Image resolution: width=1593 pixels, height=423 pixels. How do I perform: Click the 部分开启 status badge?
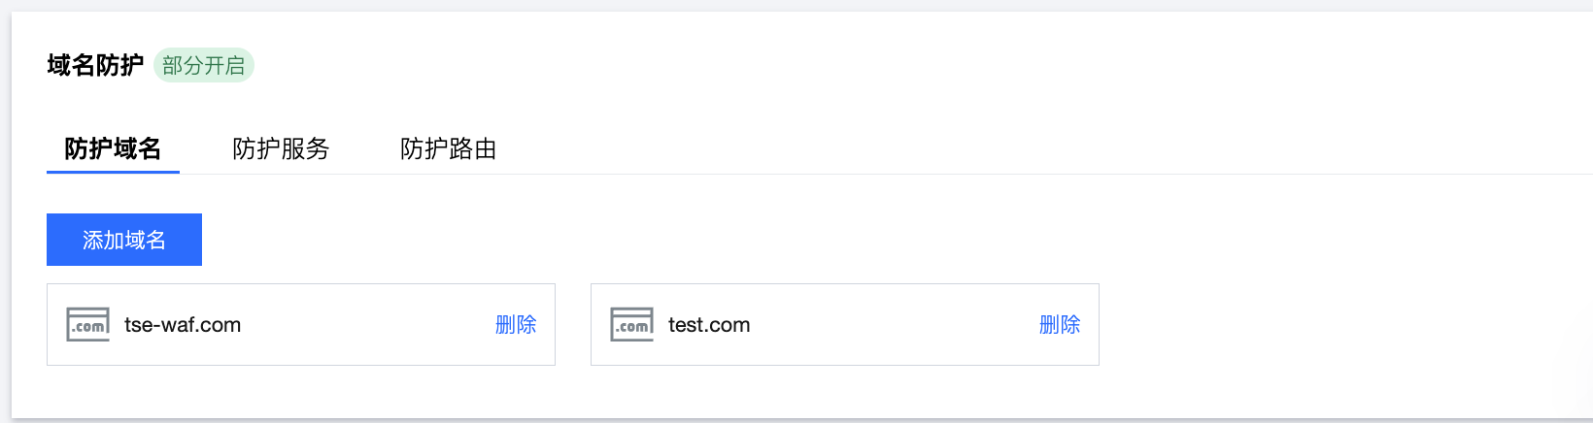204,65
